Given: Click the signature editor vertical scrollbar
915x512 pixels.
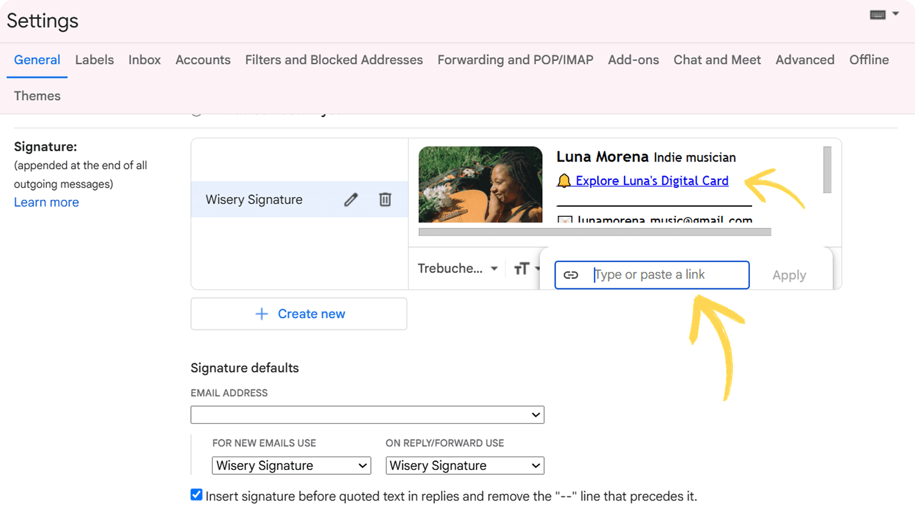Looking at the screenshot, I should (x=827, y=169).
